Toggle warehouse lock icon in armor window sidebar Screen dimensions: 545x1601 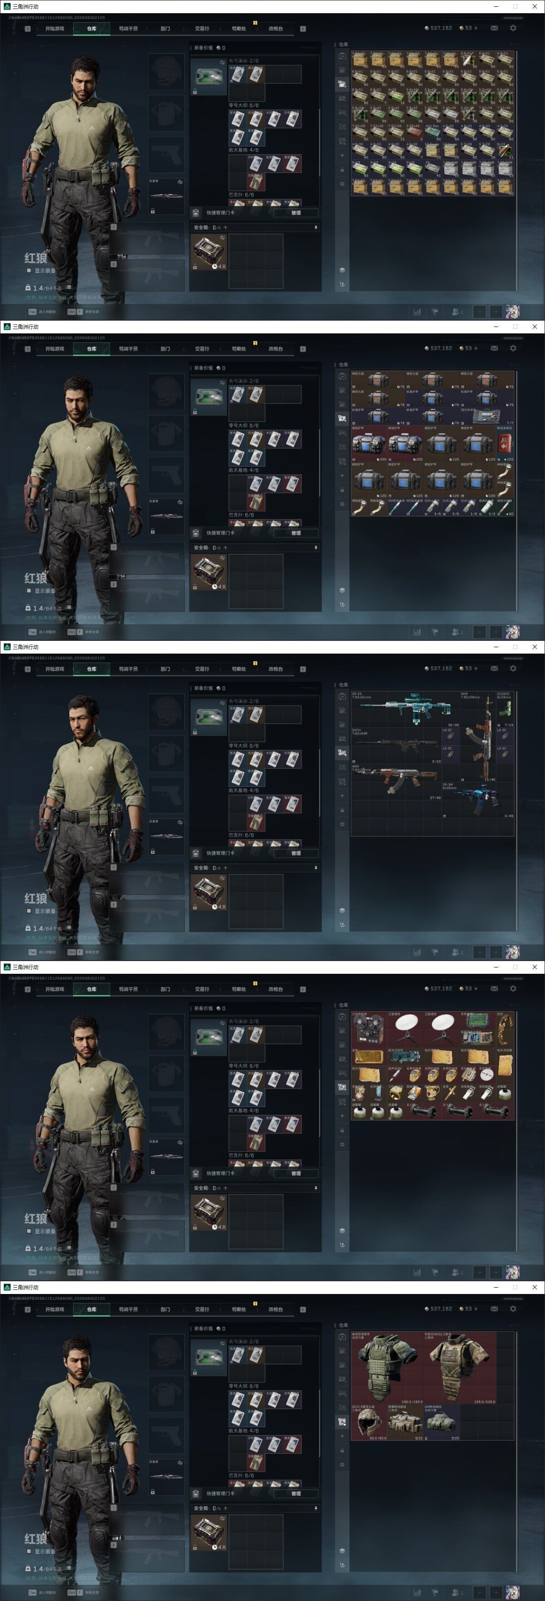[342, 1450]
